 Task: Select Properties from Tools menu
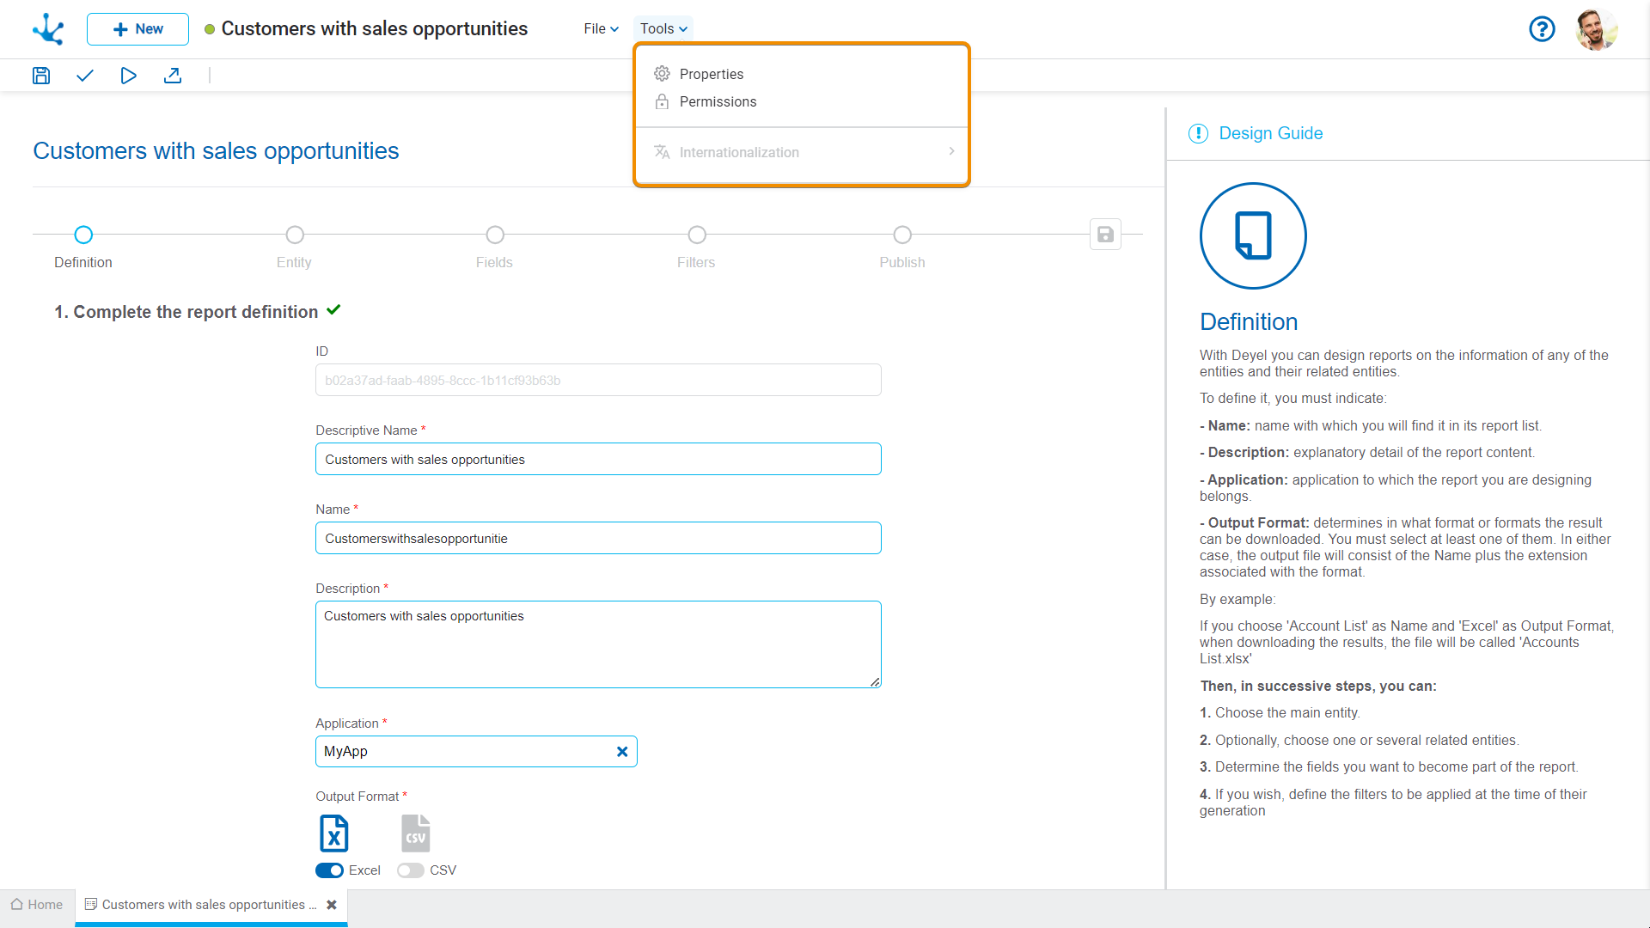712,74
